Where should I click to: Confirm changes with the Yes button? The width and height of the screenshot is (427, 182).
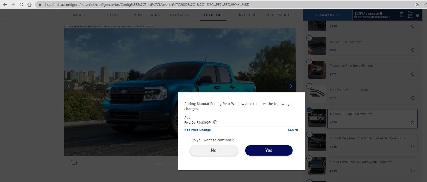[x=269, y=150]
